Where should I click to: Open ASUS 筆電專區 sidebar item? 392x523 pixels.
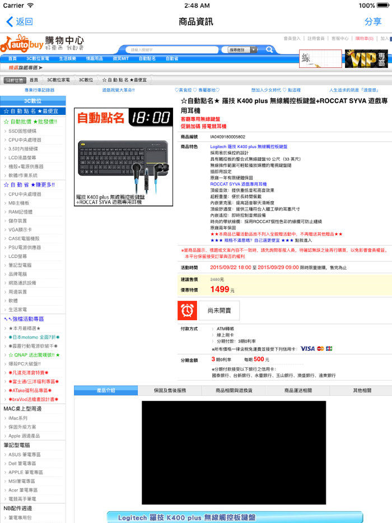pyautogui.click(x=25, y=454)
